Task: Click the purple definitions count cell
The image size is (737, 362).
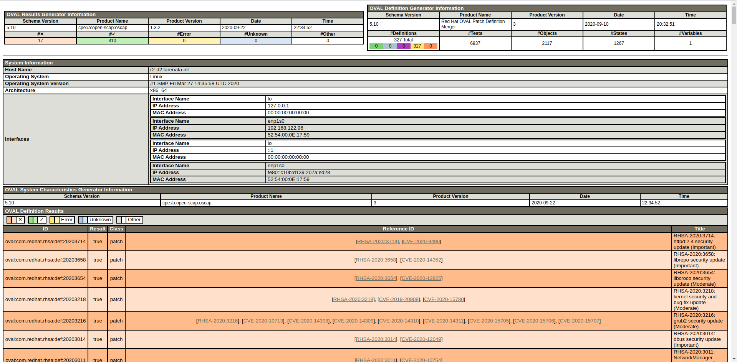Action: [x=403, y=46]
